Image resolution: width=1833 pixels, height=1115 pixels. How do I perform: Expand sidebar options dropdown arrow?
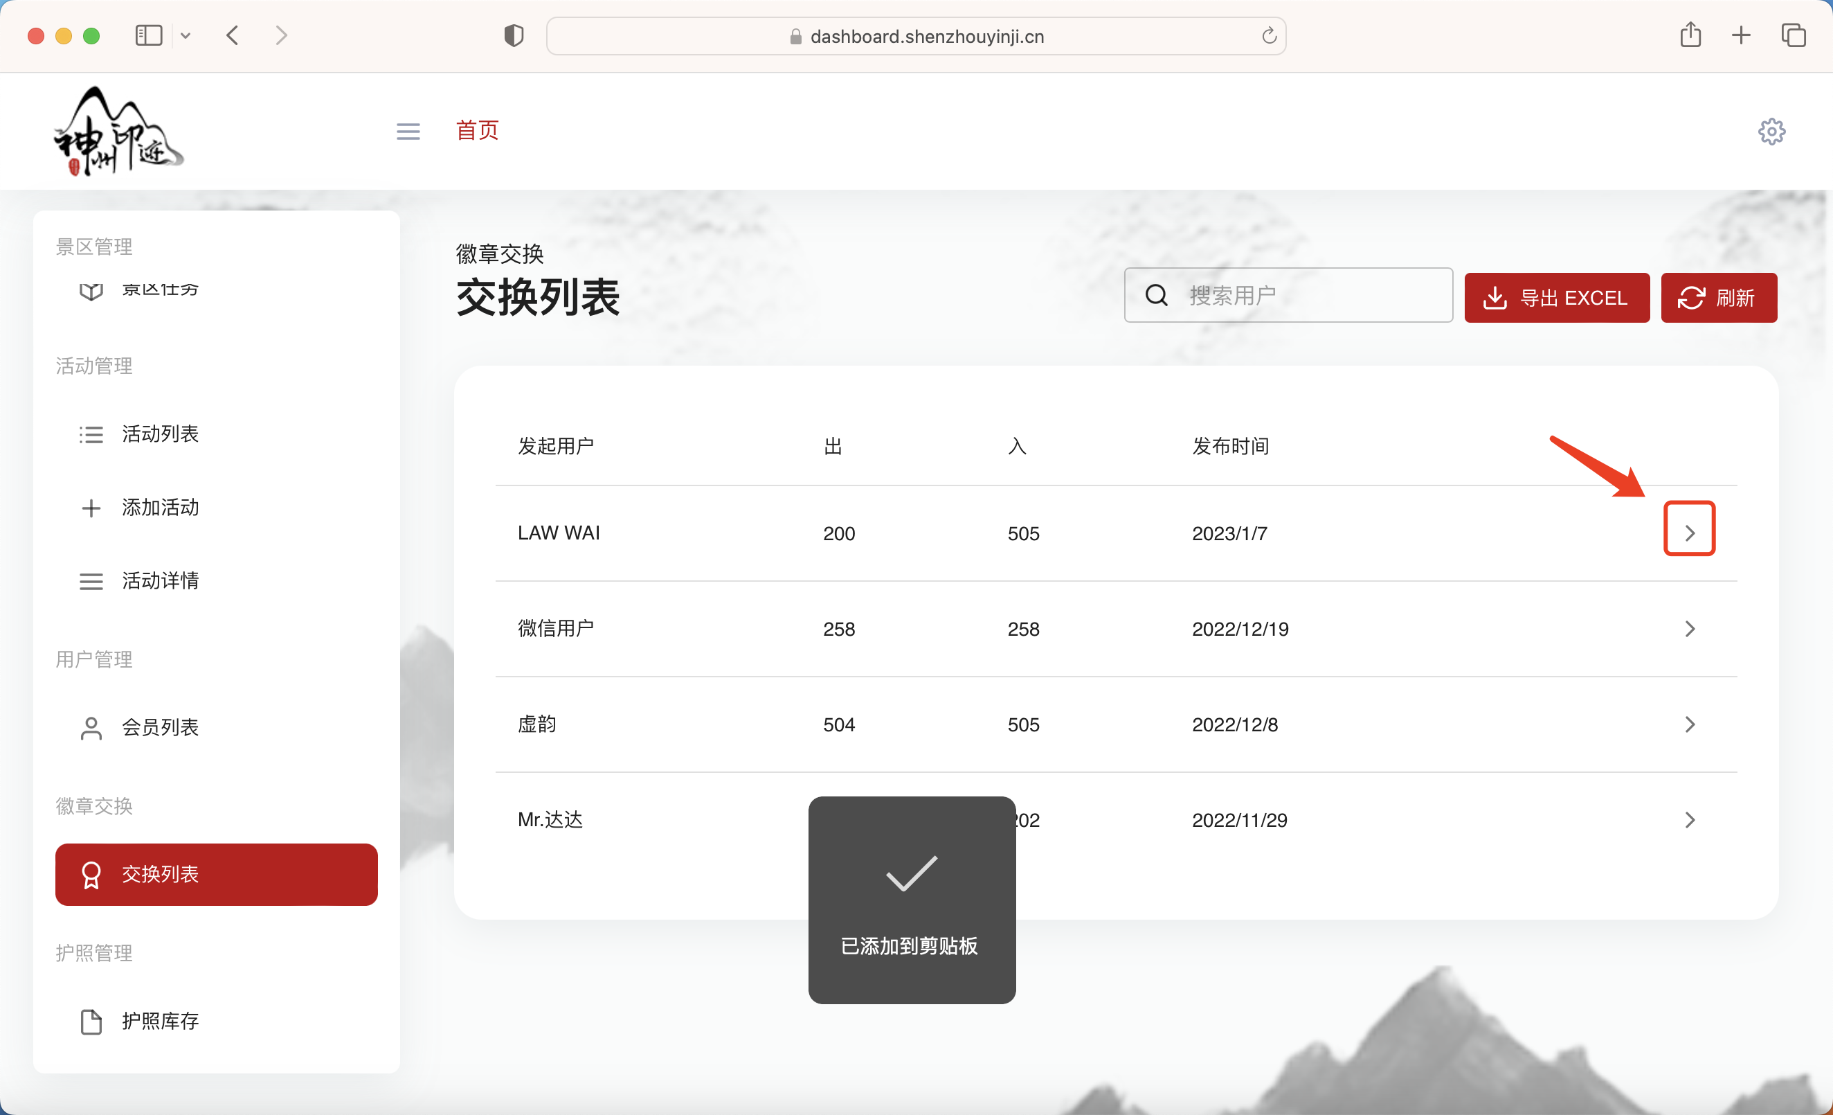tap(186, 35)
